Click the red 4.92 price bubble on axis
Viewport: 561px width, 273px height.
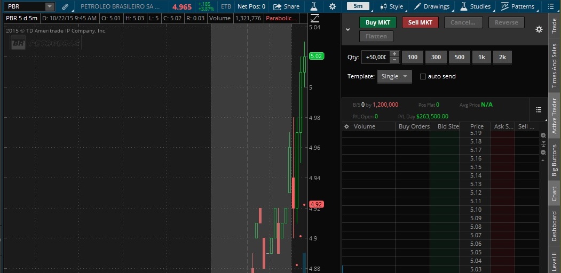(317, 204)
